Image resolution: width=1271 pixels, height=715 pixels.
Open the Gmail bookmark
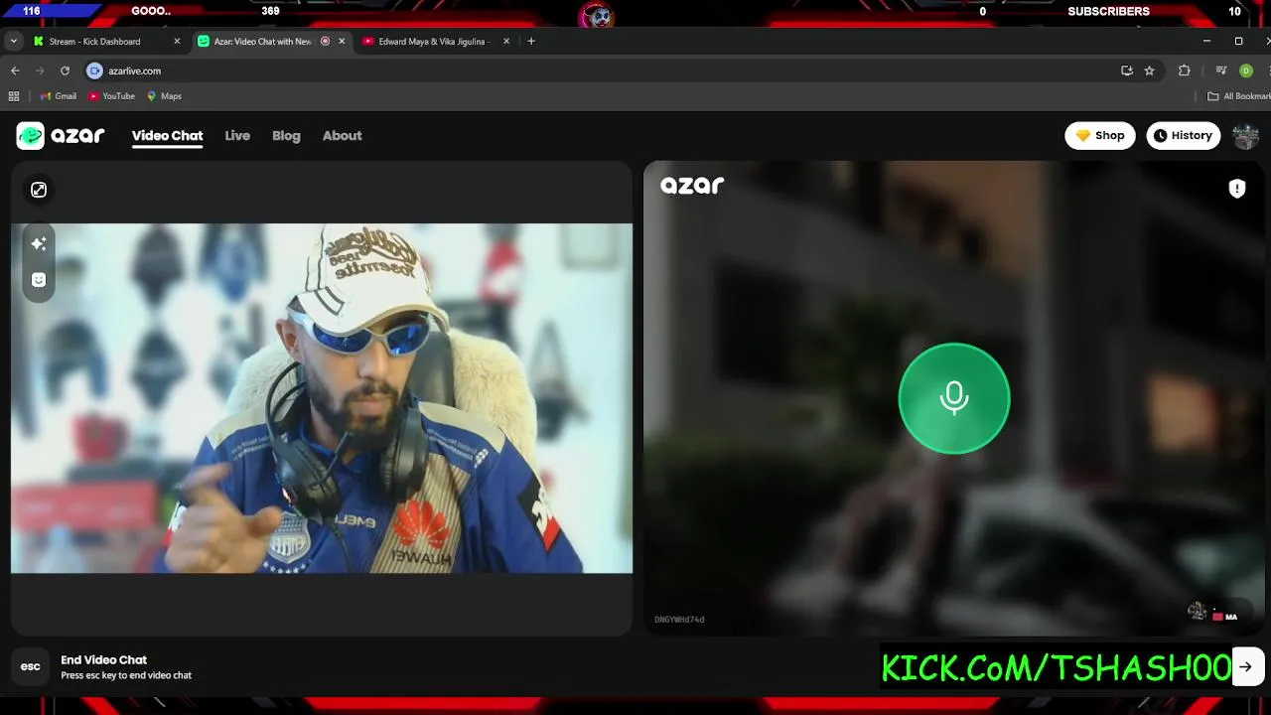coord(59,96)
